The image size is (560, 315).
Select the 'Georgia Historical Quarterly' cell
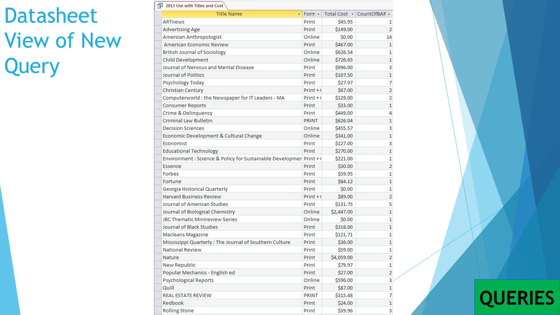[x=231, y=189]
